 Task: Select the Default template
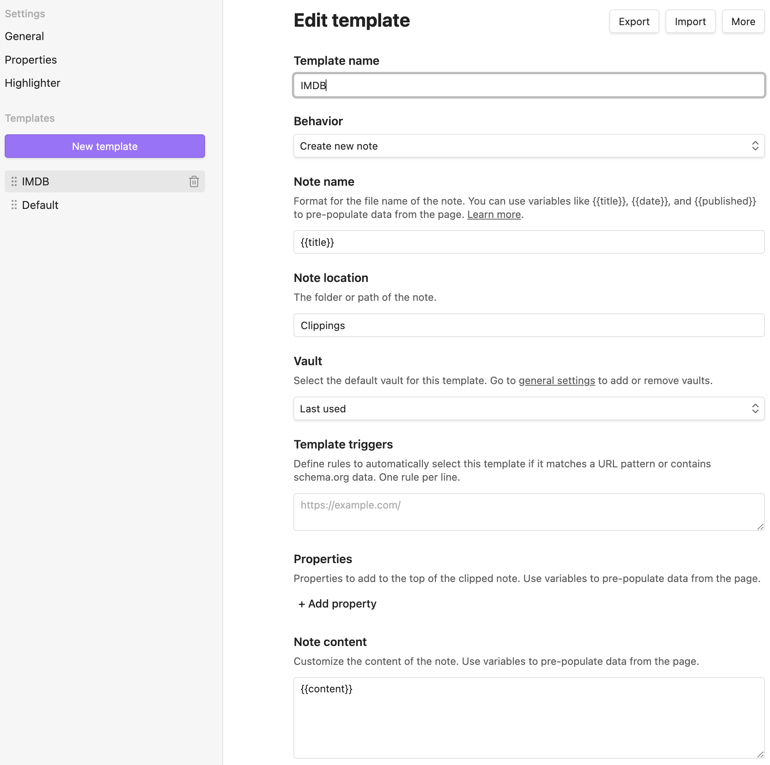(x=40, y=205)
